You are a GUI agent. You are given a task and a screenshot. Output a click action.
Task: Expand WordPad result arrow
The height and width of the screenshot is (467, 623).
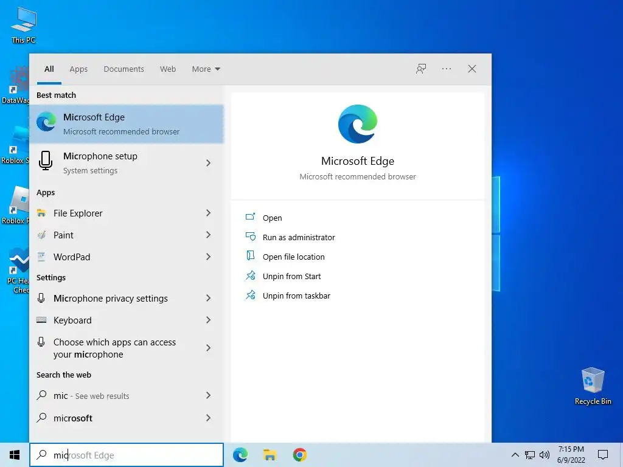click(x=208, y=257)
